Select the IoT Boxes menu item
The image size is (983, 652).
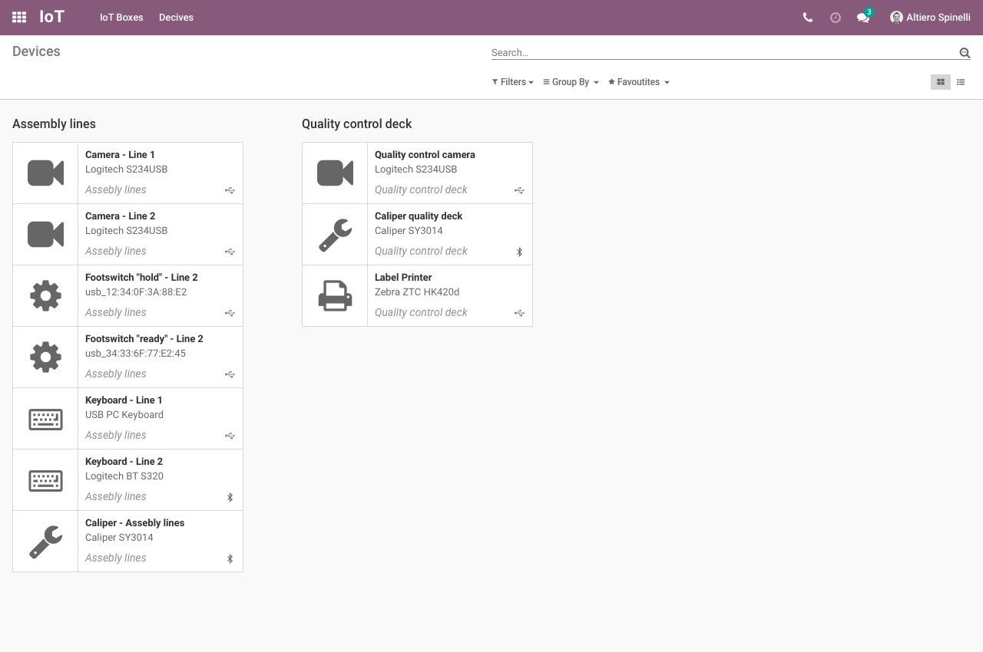(121, 17)
